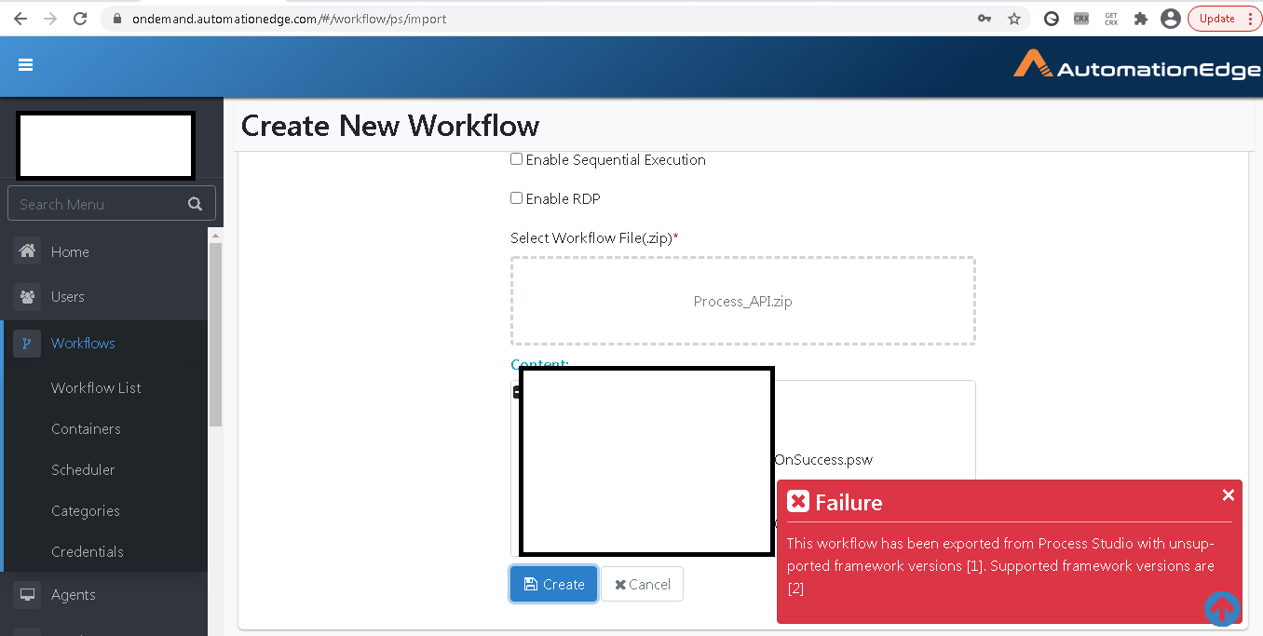Screen dimensions: 1263x636
Task: Close the Failure notification
Action: click(x=1228, y=494)
